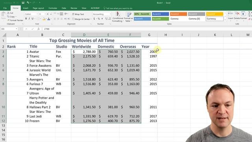This screenshot has height=142, width=252.
Task: Switch to the Data tab
Action: (64, 8)
